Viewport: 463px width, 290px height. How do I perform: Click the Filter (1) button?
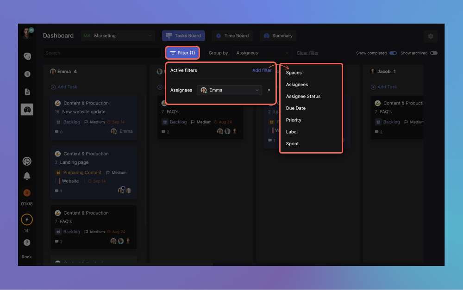[182, 53]
